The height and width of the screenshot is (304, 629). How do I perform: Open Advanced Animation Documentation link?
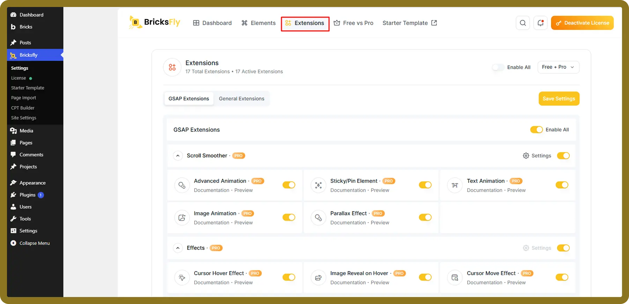click(212, 190)
